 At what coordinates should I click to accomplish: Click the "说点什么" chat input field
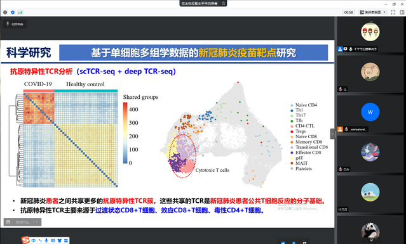click(x=23, y=222)
